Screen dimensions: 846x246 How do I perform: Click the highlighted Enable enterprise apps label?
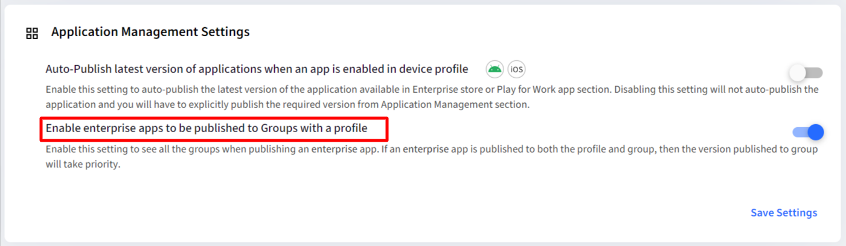[x=207, y=128]
